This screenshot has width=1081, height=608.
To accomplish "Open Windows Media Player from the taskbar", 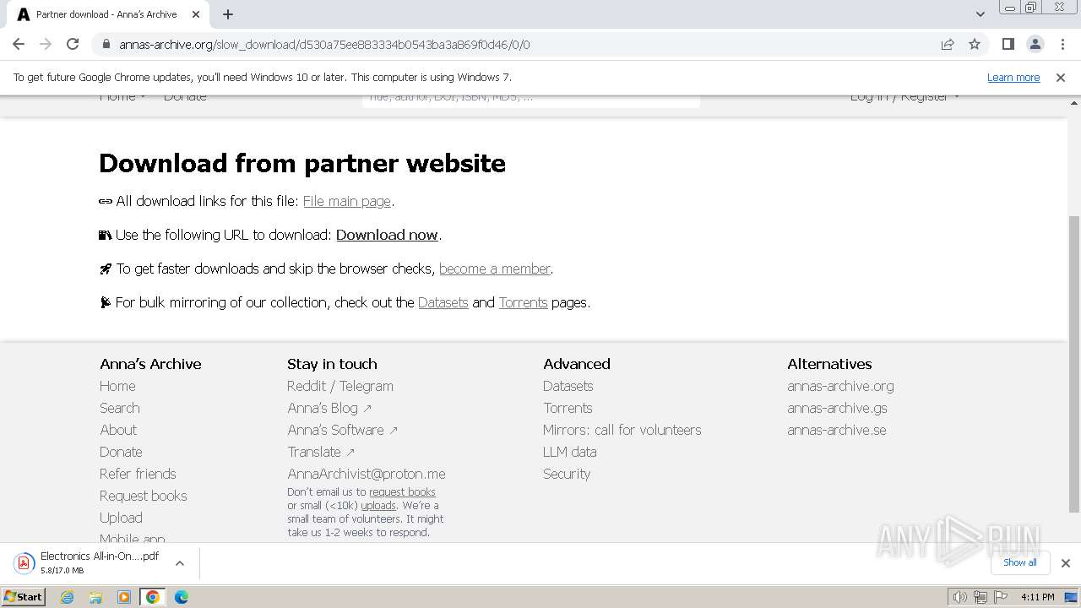I will coord(124,597).
